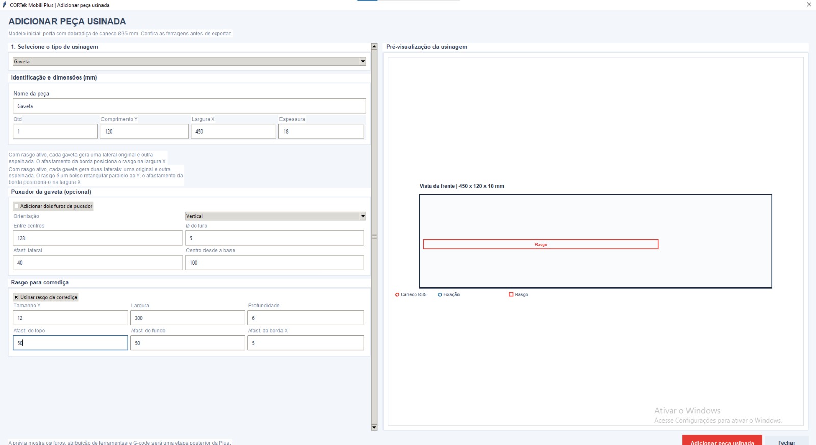Focus the Qtd quantity field
The image size is (816, 445).
55,132
